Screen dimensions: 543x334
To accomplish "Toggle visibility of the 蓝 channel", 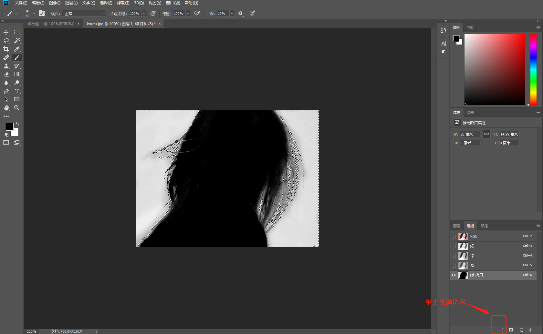I will click(x=454, y=265).
